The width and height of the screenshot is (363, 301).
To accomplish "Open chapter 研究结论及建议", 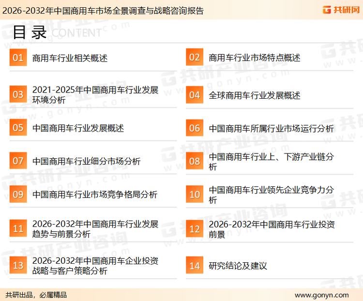I will tap(238, 266).
